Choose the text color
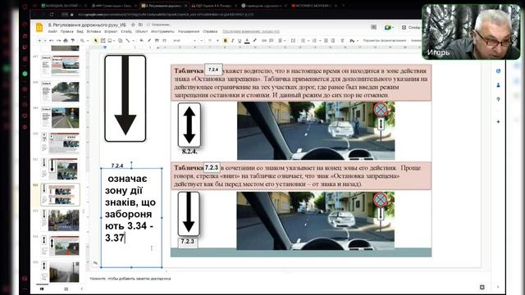This screenshot has width=525, height=295. [x=247, y=40]
